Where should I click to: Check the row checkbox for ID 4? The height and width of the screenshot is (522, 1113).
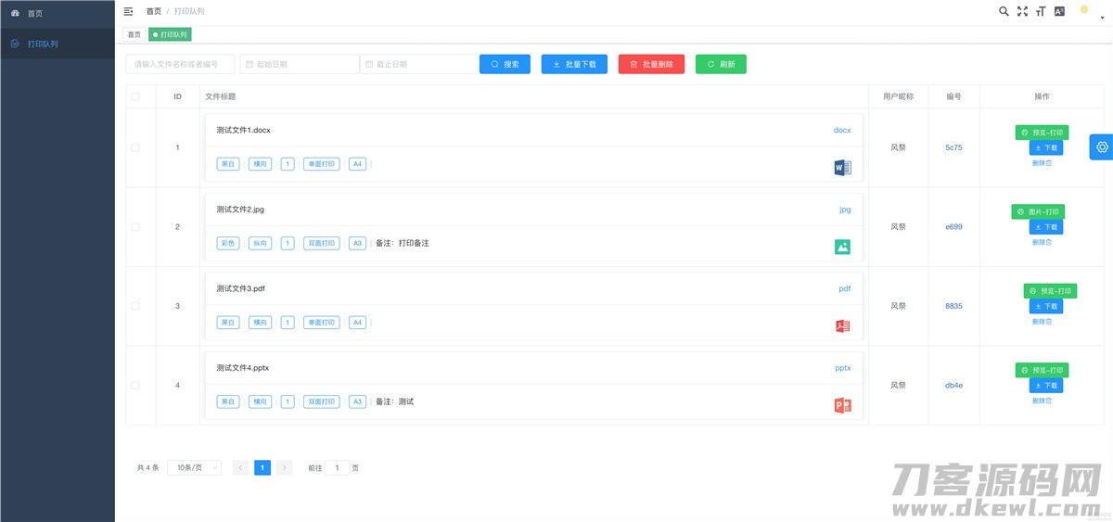coord(135,385)
